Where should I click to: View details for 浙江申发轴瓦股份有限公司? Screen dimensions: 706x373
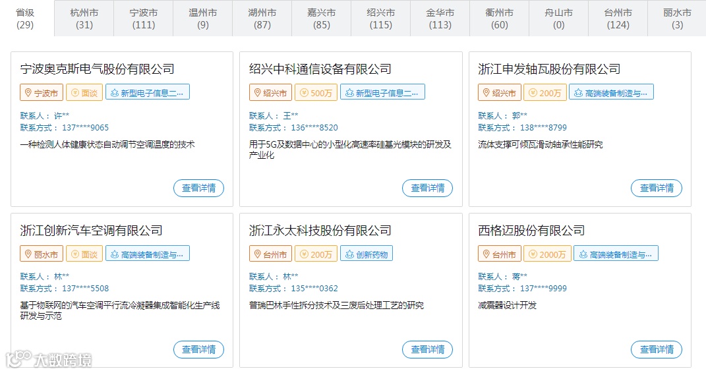[x=657, y=188]
